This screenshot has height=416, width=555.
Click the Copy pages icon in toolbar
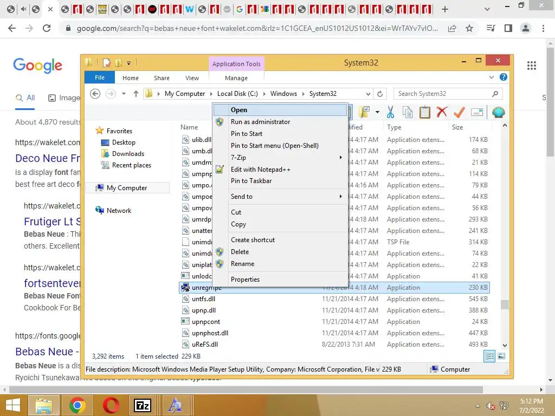point(408,113)
